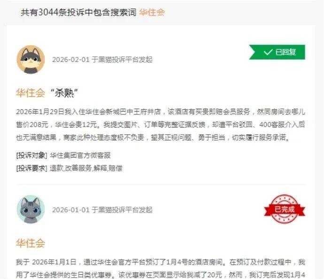Image resolution: width=324 pixels, height=279 pixels.
Task: Click the checkmark inside the green replied ribbon
Action: [x=268, y=52]
